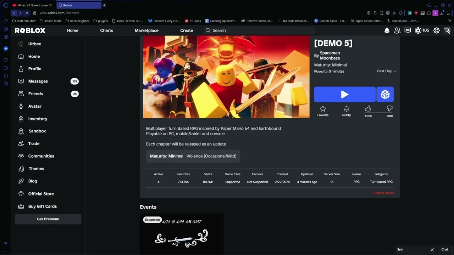The height and width of the screenshot is (255, 454).
Task: Favorite this game with the star icon
Action: coord(323,111)
